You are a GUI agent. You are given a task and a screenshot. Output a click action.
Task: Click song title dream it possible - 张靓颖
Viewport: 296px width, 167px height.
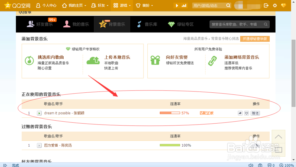(64, 113)
